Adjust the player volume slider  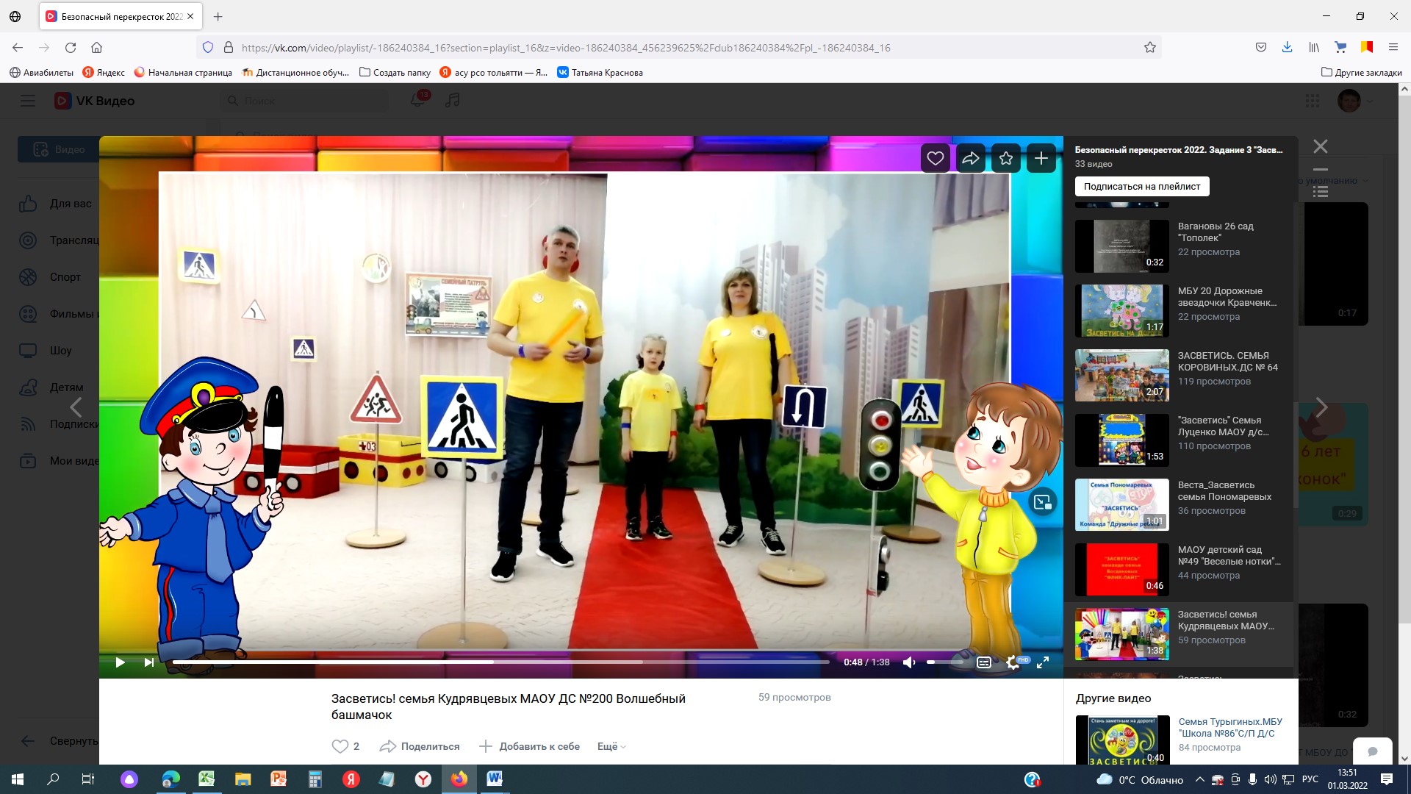tap(944, 662)
